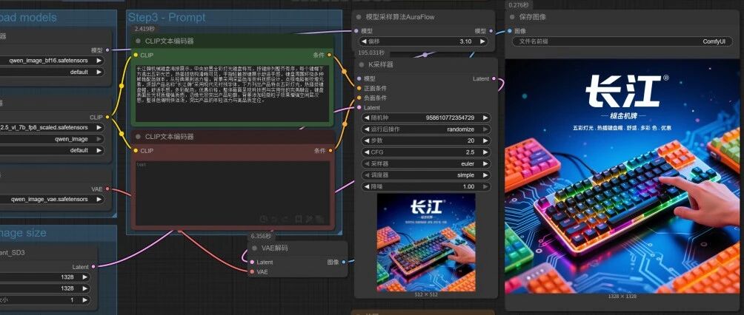Viewport: 744px width, 315px height.
Task: Decrease 偏移 value with left arrow
Action: tap(363, 41)
